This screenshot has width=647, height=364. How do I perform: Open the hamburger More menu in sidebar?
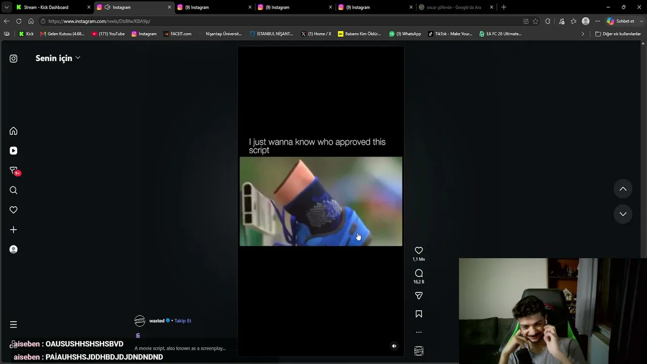click(x=14, y=325)
